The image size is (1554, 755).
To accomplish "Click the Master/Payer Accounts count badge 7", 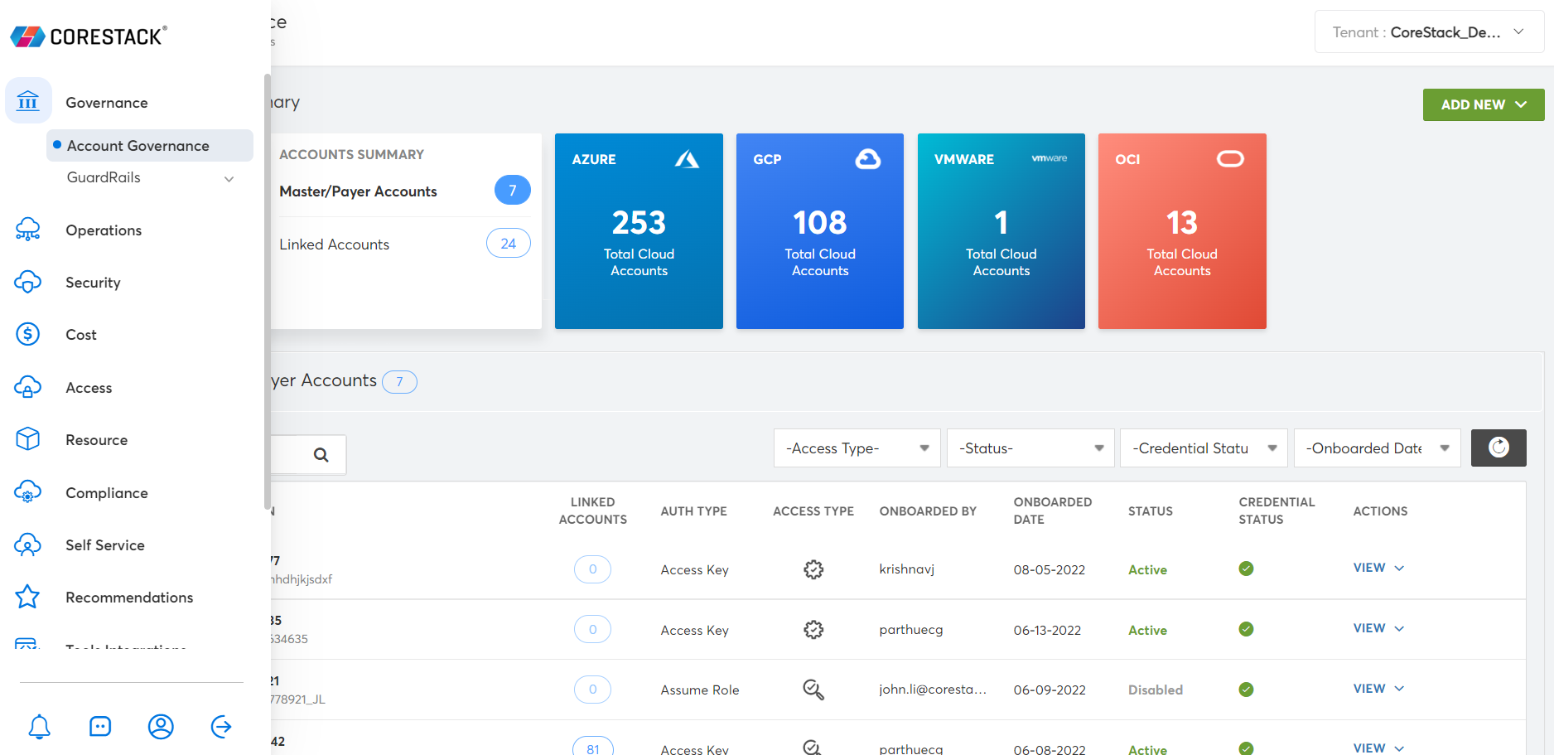I will 513,191.
